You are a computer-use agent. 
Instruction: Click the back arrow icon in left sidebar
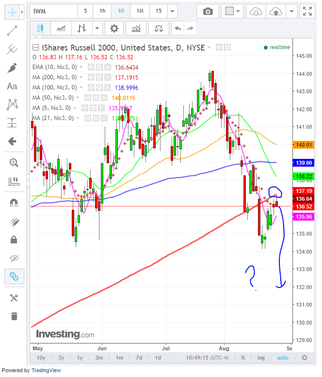12,141
